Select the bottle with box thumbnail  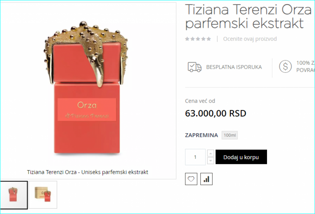tap(43, 195)
